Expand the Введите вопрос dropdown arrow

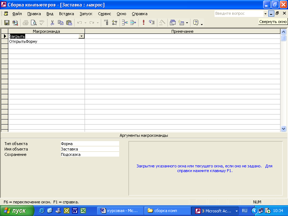click(265, 14)
